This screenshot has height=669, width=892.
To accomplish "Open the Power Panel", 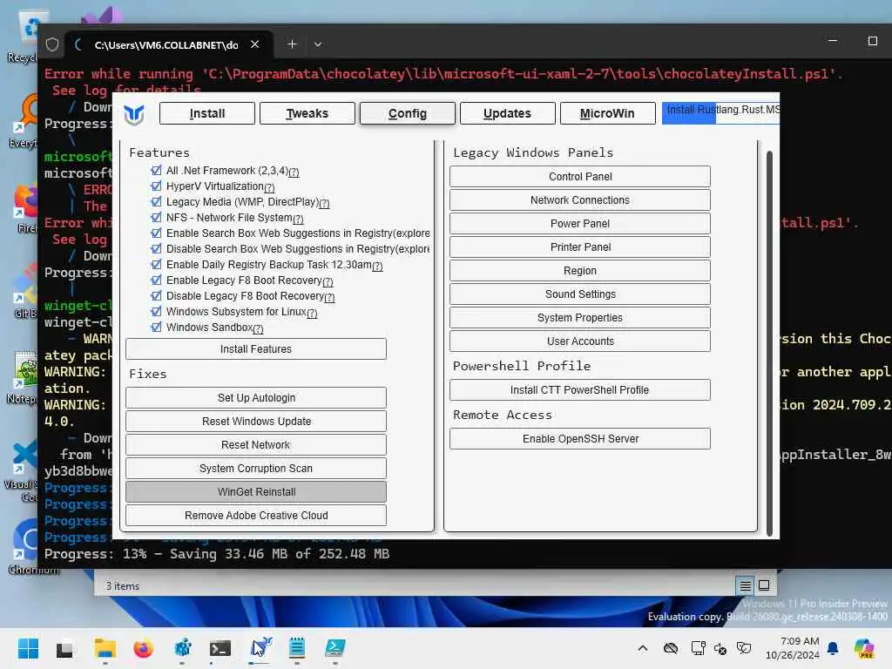I will tap(580, 224).
